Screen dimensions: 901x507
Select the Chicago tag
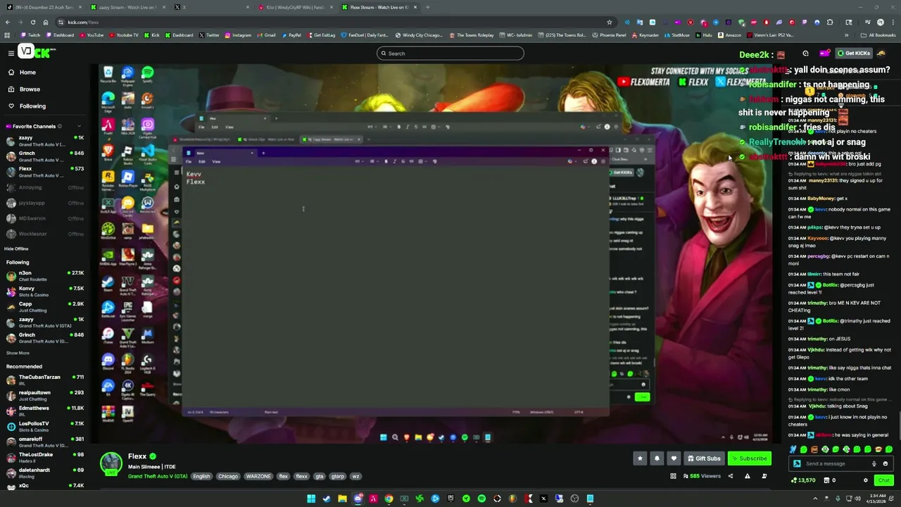tap(227, 477)
